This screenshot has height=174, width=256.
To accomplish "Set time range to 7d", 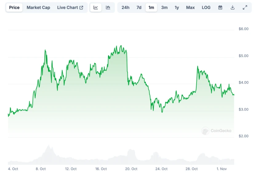I will (x=139, y=7).
